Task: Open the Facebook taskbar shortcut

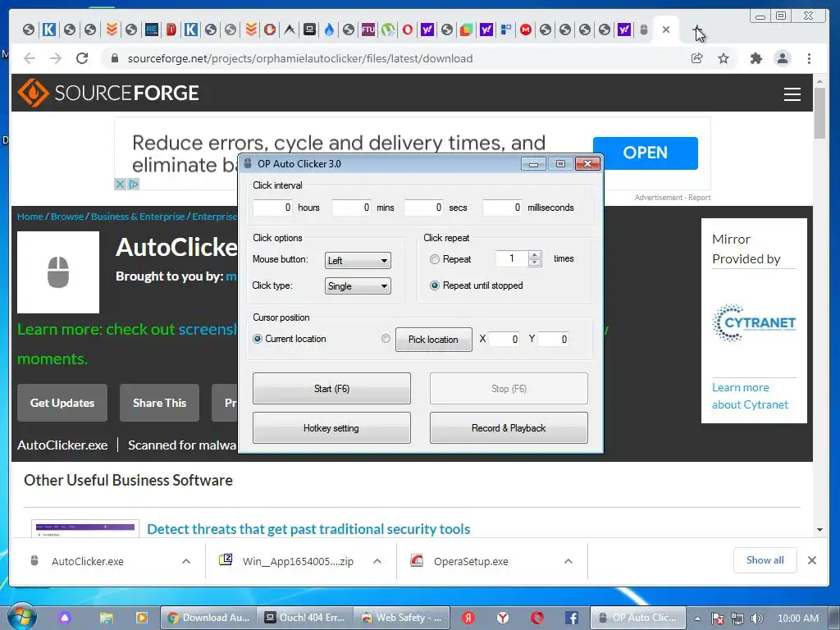Action: pos(571,618)
